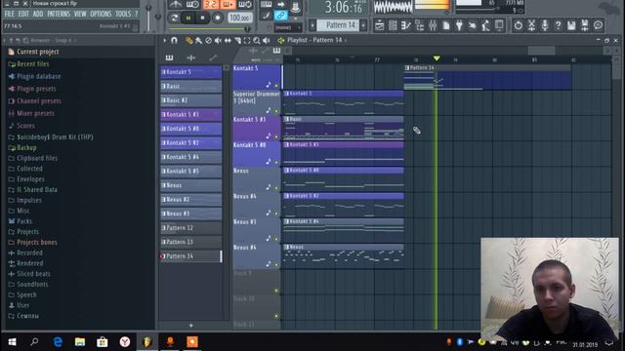The width and height of the screenshot is (625, 351).
Task: Toggle the link (chain) button in transport
Action: click(x=281, y=16)
